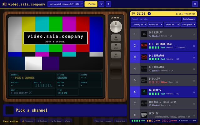
Task: Turn the channel dial knob
Action: [116, 27]
